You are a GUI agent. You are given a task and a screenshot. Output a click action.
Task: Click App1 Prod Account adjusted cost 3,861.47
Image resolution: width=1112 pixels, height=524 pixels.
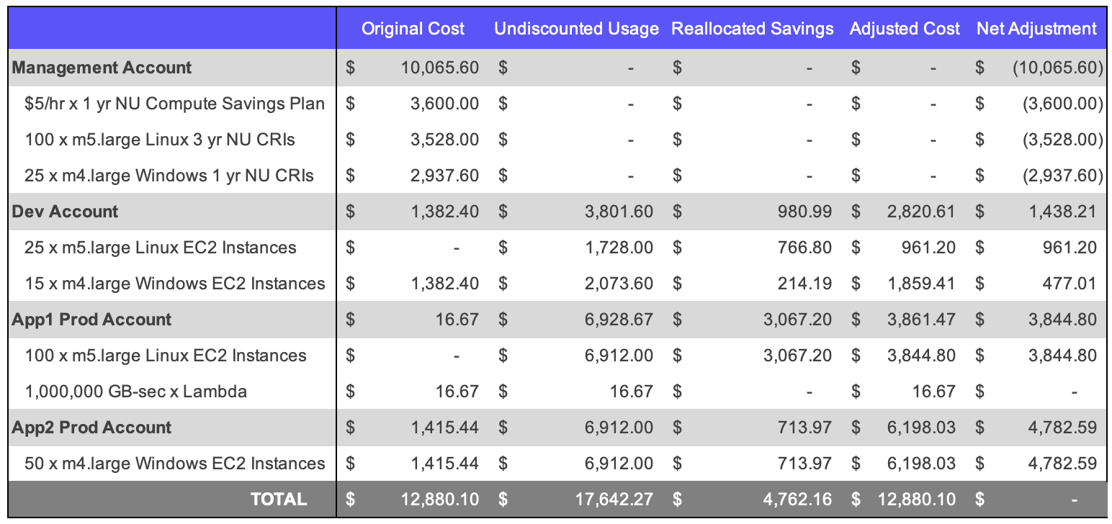(921, 320)
